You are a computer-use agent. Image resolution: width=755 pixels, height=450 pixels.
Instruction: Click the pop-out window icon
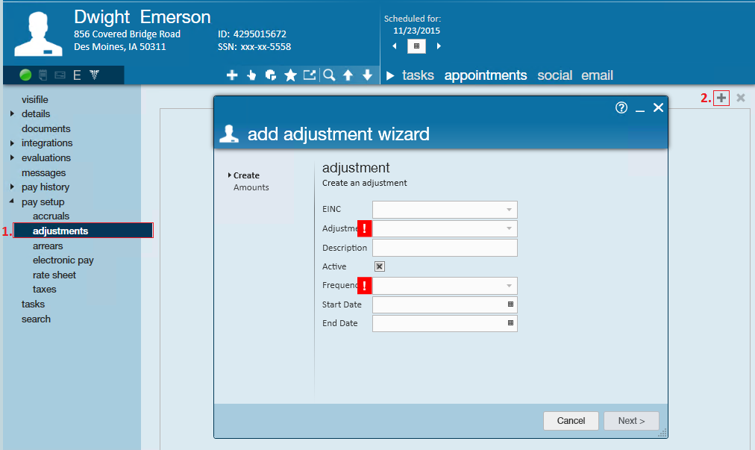[309, 75]
